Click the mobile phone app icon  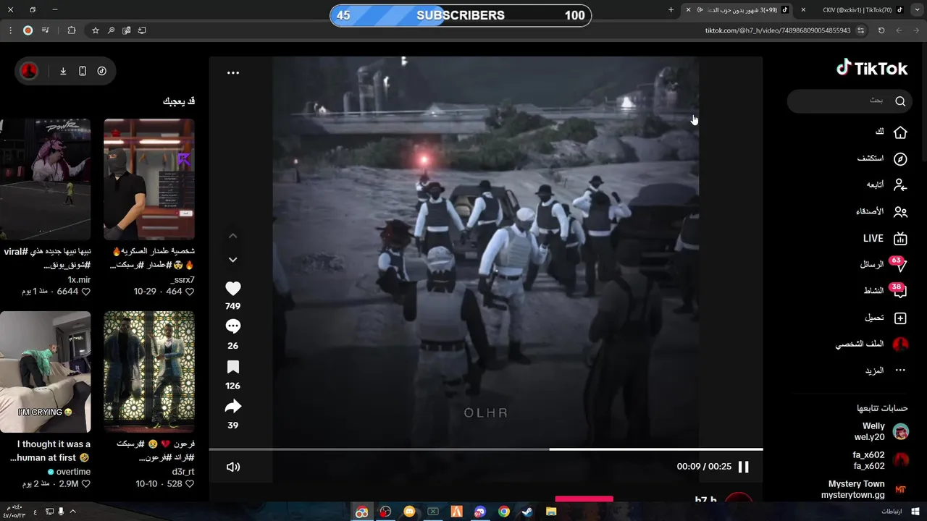83,71
